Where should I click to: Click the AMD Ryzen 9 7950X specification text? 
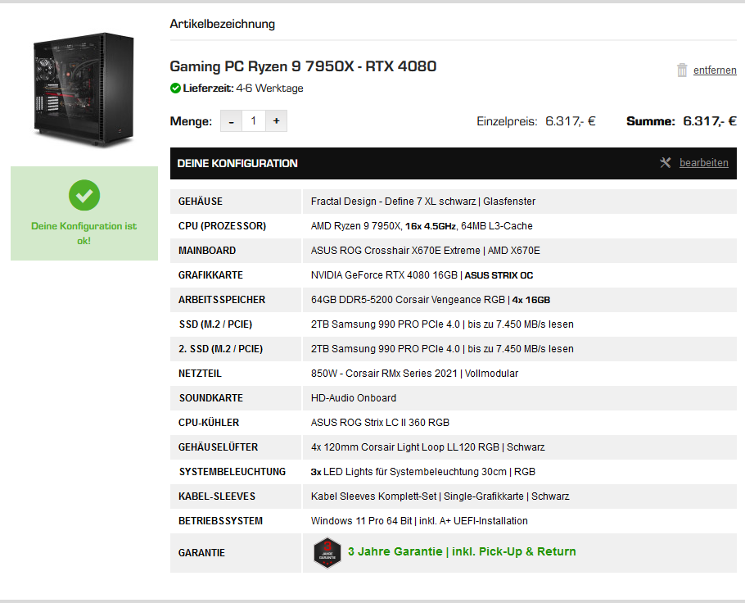pyautogui.click(x=422, y=226)
